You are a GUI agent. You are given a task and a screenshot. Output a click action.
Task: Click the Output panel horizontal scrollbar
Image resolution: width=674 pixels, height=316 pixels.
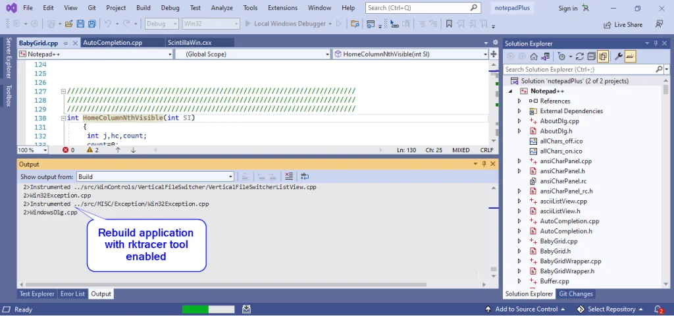tap(226, 284)
